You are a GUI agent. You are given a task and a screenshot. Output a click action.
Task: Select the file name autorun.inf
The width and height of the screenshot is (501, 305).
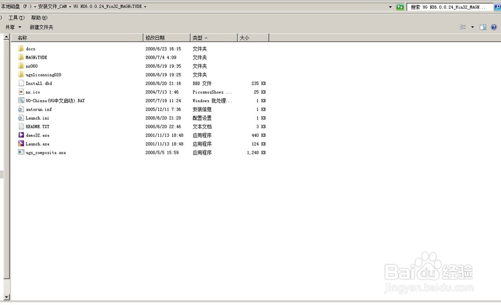point(39,110)
